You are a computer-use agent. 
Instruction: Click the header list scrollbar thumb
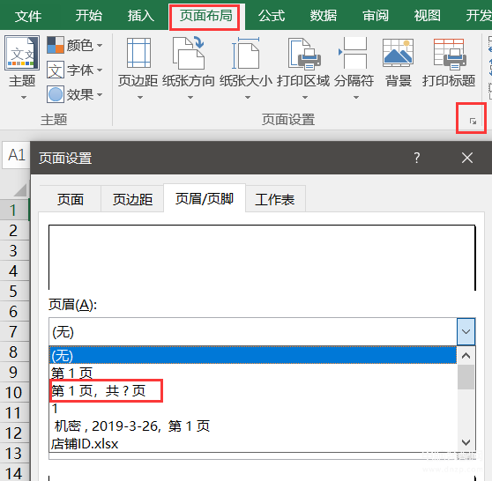pos(466,377)
